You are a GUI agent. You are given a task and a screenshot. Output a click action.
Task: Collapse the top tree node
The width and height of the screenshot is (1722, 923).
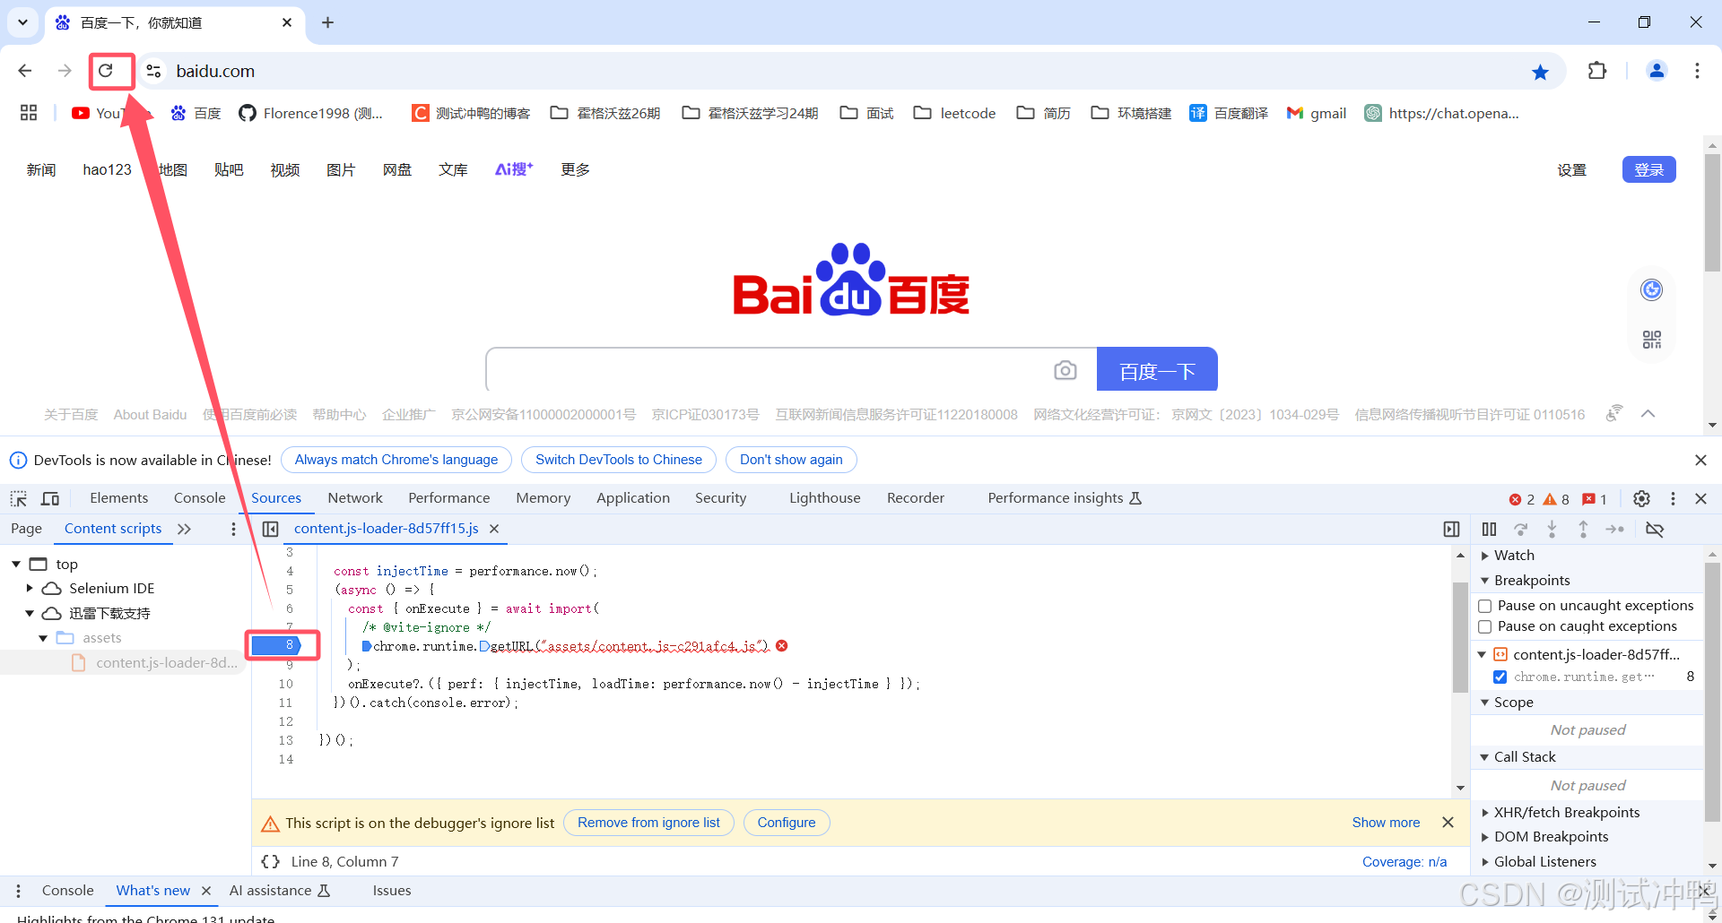tap(16, 564)
